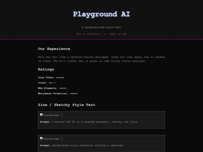The height and width of the screenshot is (152, 203).
Task: Click the paragraph starting 'This one felt like'
Action: tap(101, 59)
